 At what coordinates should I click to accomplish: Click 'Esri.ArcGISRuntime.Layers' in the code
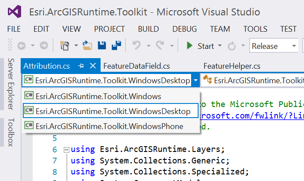[x=160, y=149]
